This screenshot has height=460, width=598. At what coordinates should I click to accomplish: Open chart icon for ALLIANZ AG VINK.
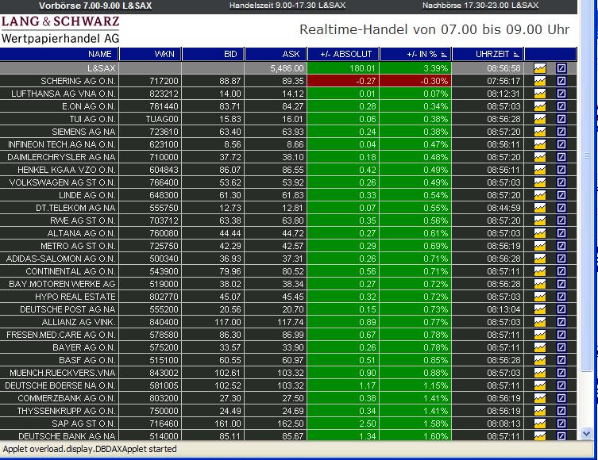click(540, 322)
